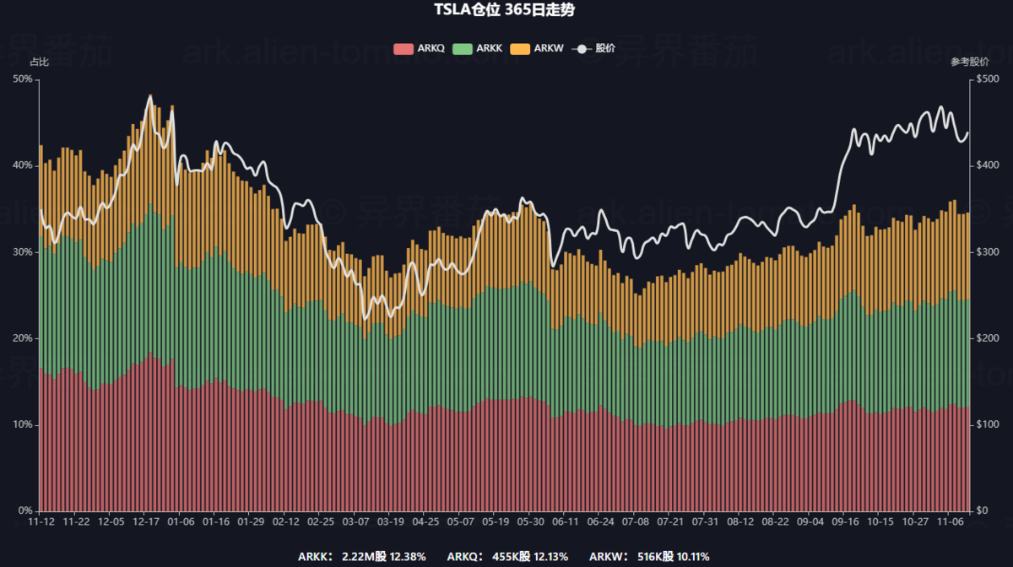Click the ARKW 516K股 10.11% summary text
The height and width of the screenshot is (567, 1013).
click(x=649, y=557)
